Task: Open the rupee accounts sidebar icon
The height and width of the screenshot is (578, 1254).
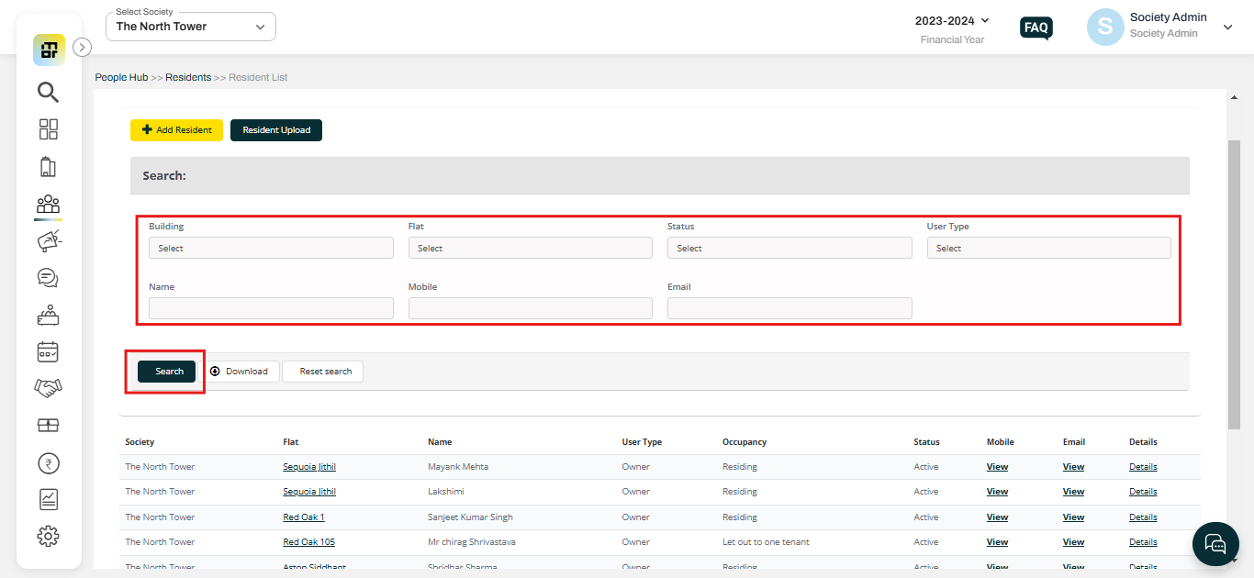Action: [x=48, y=463]
